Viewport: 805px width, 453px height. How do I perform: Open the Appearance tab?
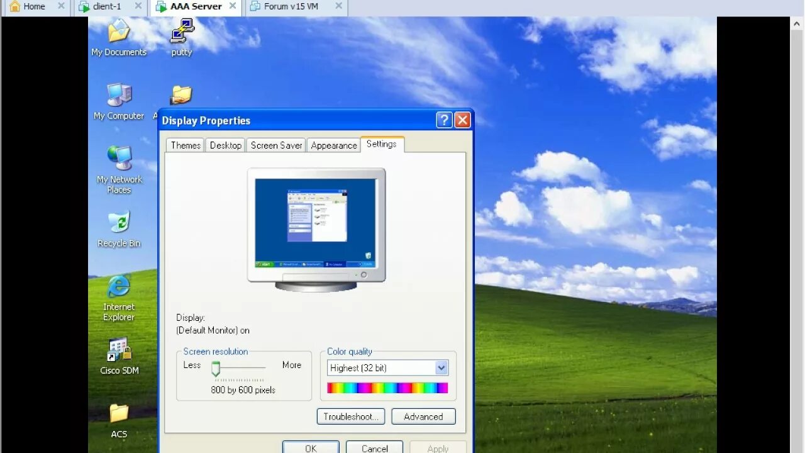(x=333, y=145)
